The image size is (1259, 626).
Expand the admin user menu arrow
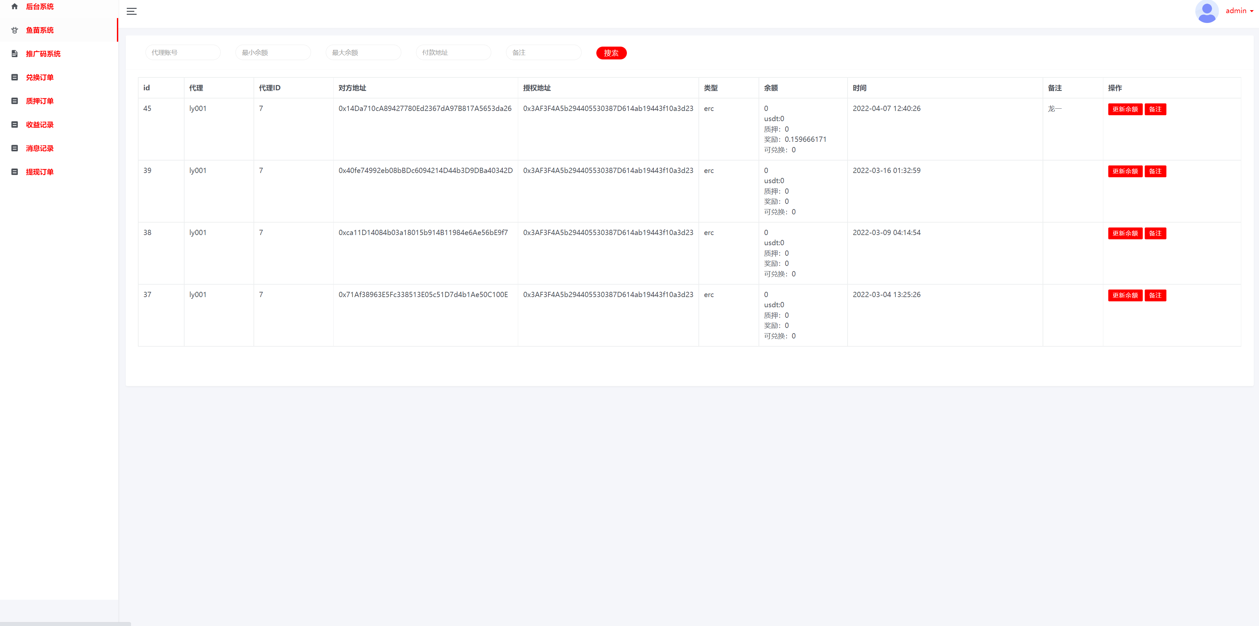pos(1253,11)
